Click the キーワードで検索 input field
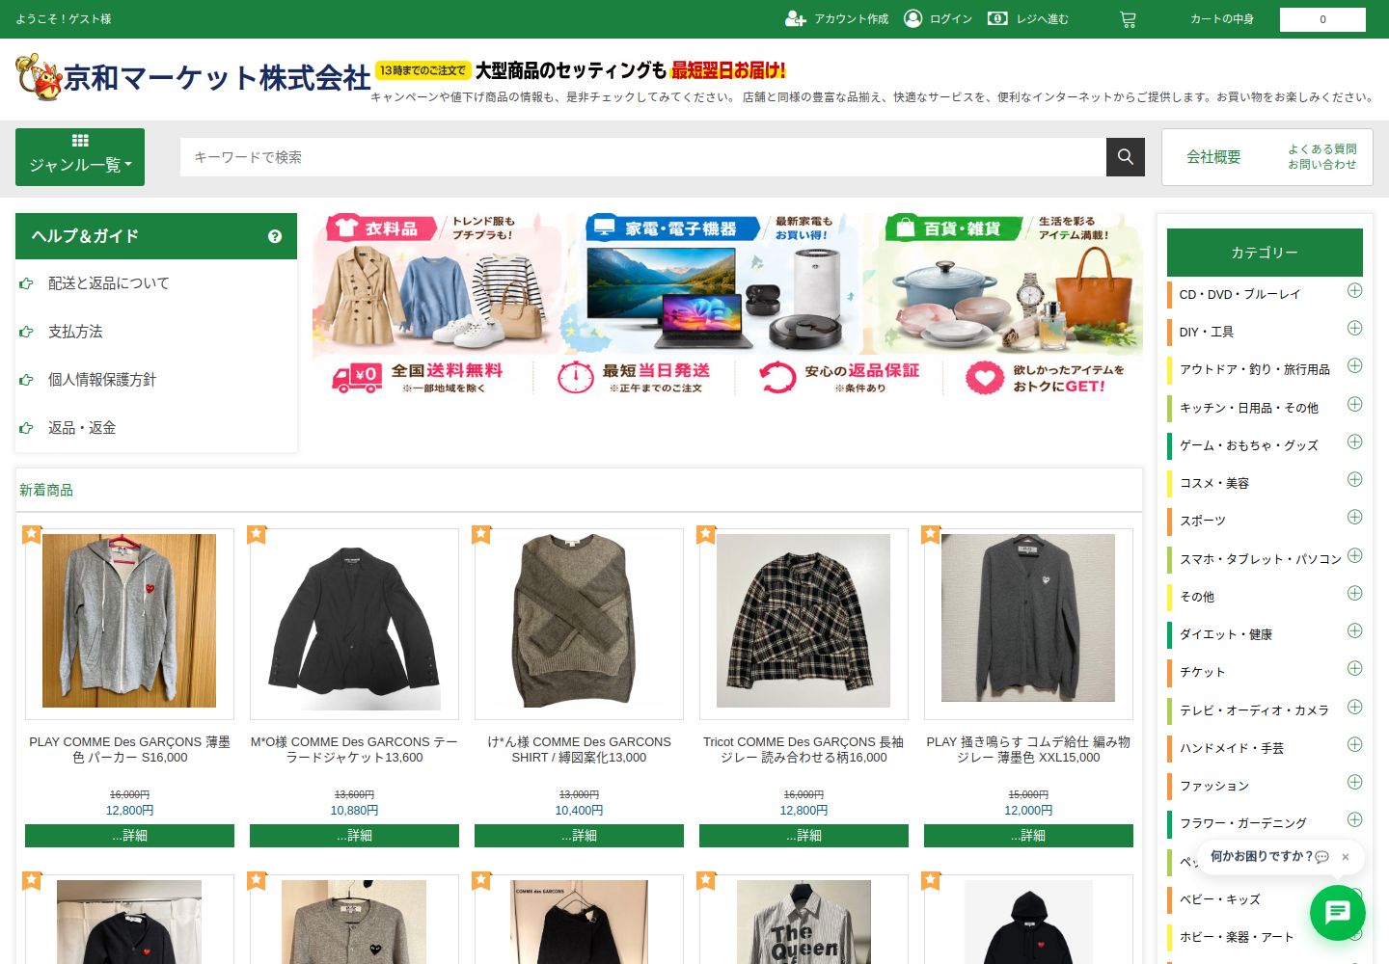1389x964 pixels. [x=643, y=157]
